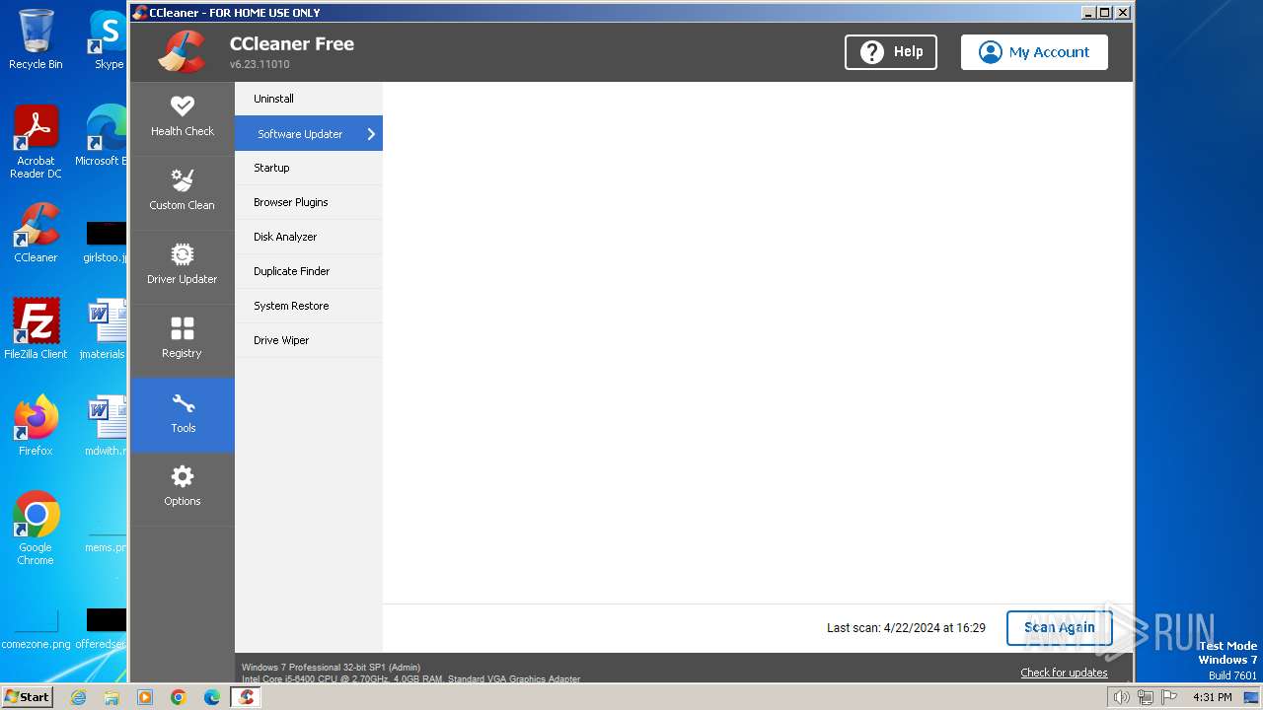Select girlstoo image file on desktop
The image size is (1263, 710).
tap(105, 243)
